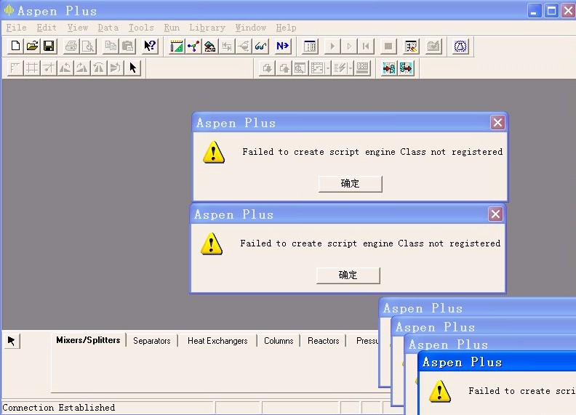
Task: Click the Copy icon in the toolbar
Action: pos(111,47)
